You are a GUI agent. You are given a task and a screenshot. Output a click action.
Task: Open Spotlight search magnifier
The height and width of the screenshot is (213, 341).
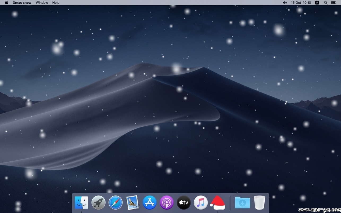pos(326,3)
